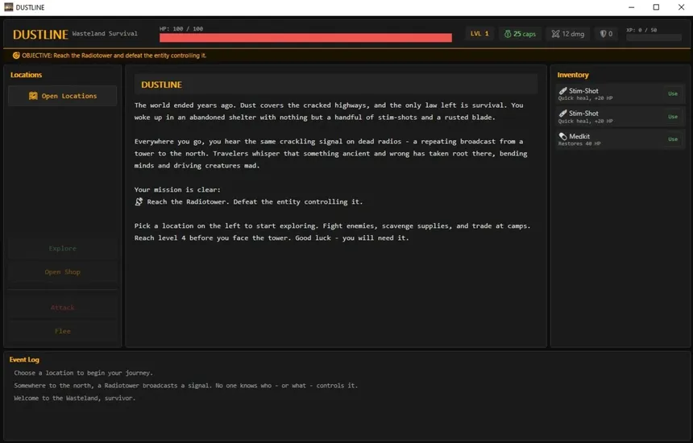Screen dimensions: 693x443
Task: Click the Medkit item icon
Action: click(562, 137)
